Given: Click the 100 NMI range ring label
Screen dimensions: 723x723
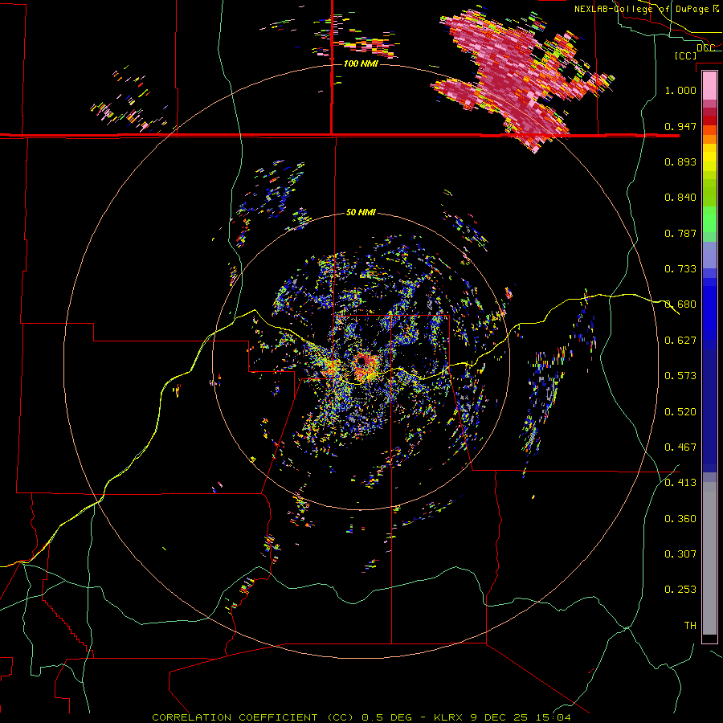Looking at the screenshot, I should pyautogui.click(x=361, y=63).
